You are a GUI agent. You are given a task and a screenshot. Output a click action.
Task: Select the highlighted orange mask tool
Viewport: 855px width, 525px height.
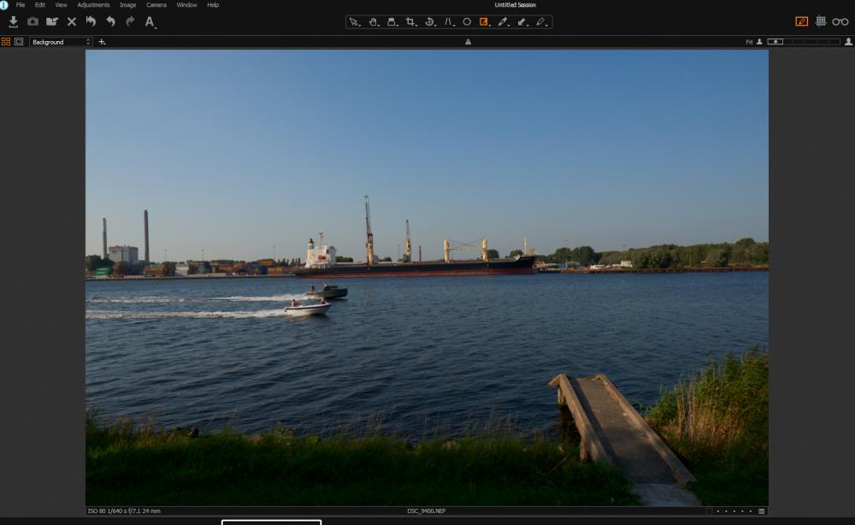pyautogui.click(x=484, y=22)
